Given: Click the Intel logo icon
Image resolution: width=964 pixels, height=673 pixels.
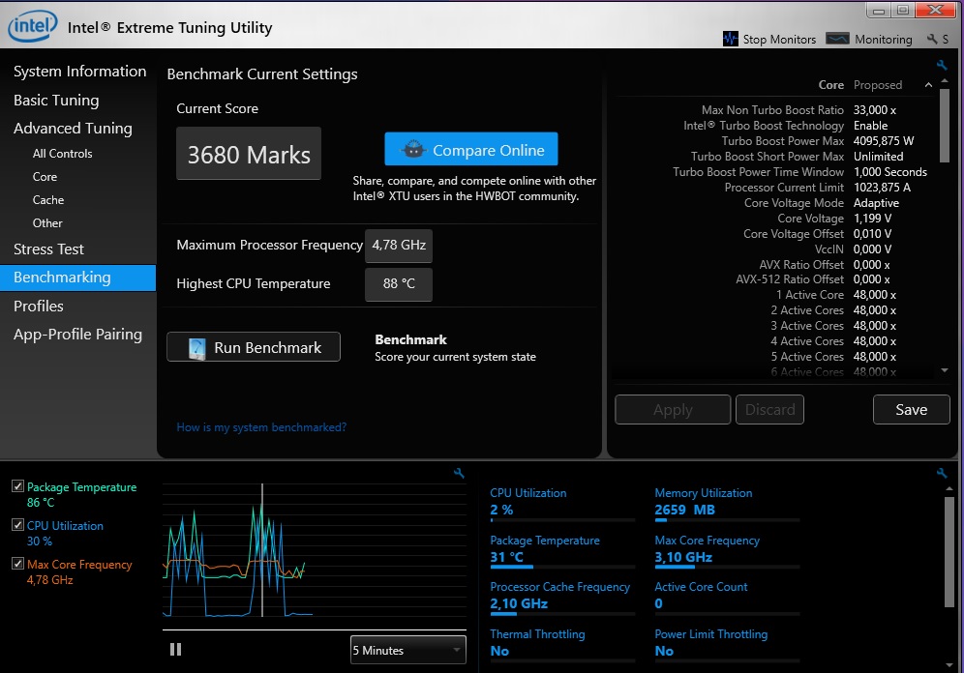Looking at the screenshot, I should (32, 26).
